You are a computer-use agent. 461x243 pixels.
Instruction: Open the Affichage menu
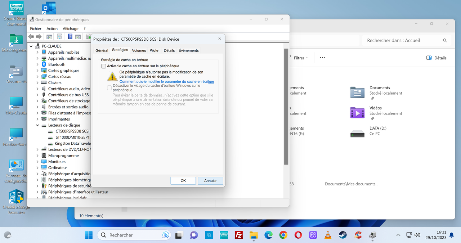(x=71, y=29)
